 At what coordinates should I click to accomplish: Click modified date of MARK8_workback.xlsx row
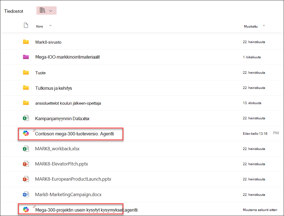254,149
